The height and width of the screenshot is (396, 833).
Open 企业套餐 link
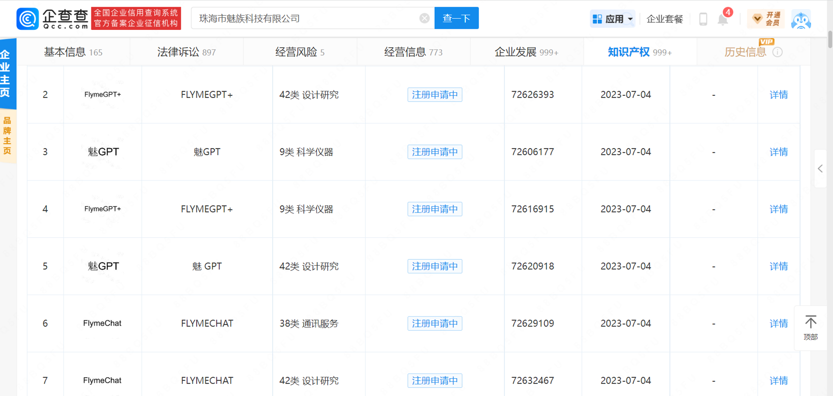(x=664, y=19)
